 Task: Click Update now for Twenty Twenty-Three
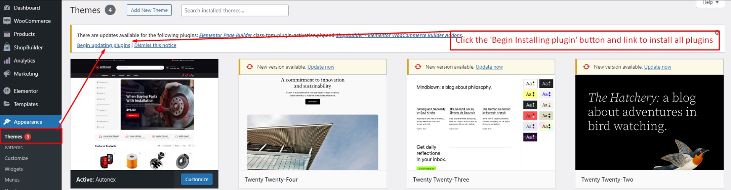489,67
